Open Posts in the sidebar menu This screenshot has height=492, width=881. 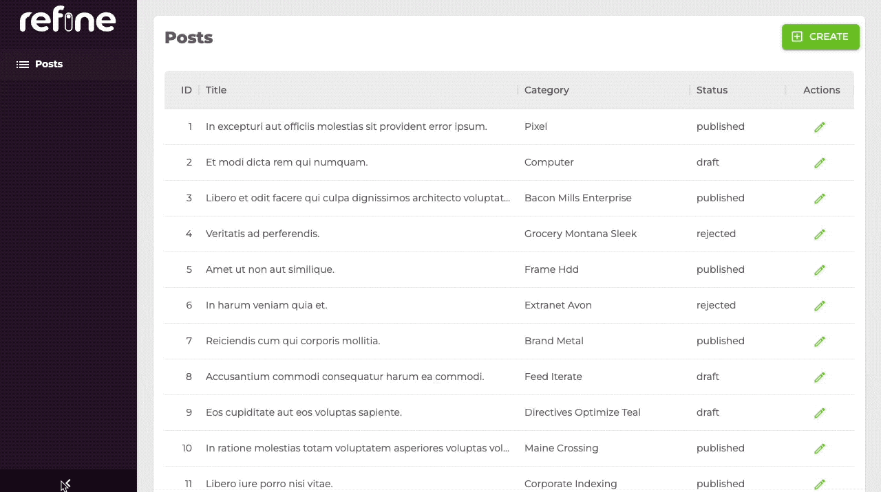48,64
